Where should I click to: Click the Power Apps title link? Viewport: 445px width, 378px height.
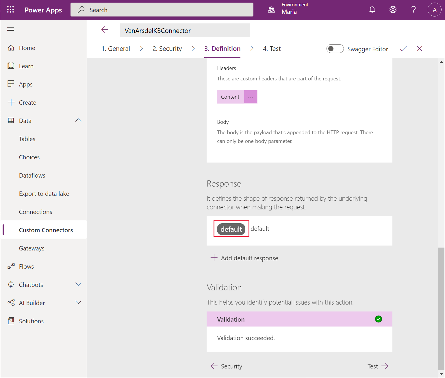[43, 10]
